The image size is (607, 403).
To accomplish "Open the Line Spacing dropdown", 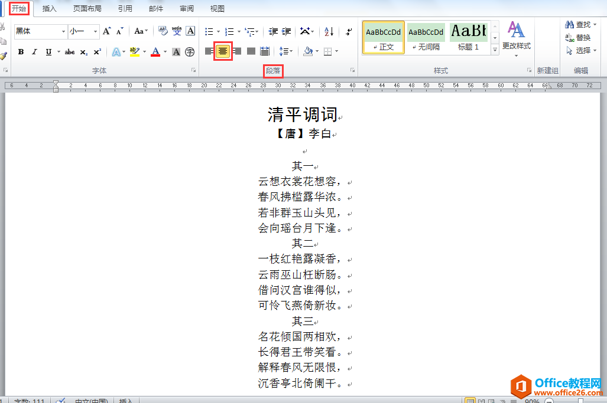I will pyautogui.click(x=285, y=51).
